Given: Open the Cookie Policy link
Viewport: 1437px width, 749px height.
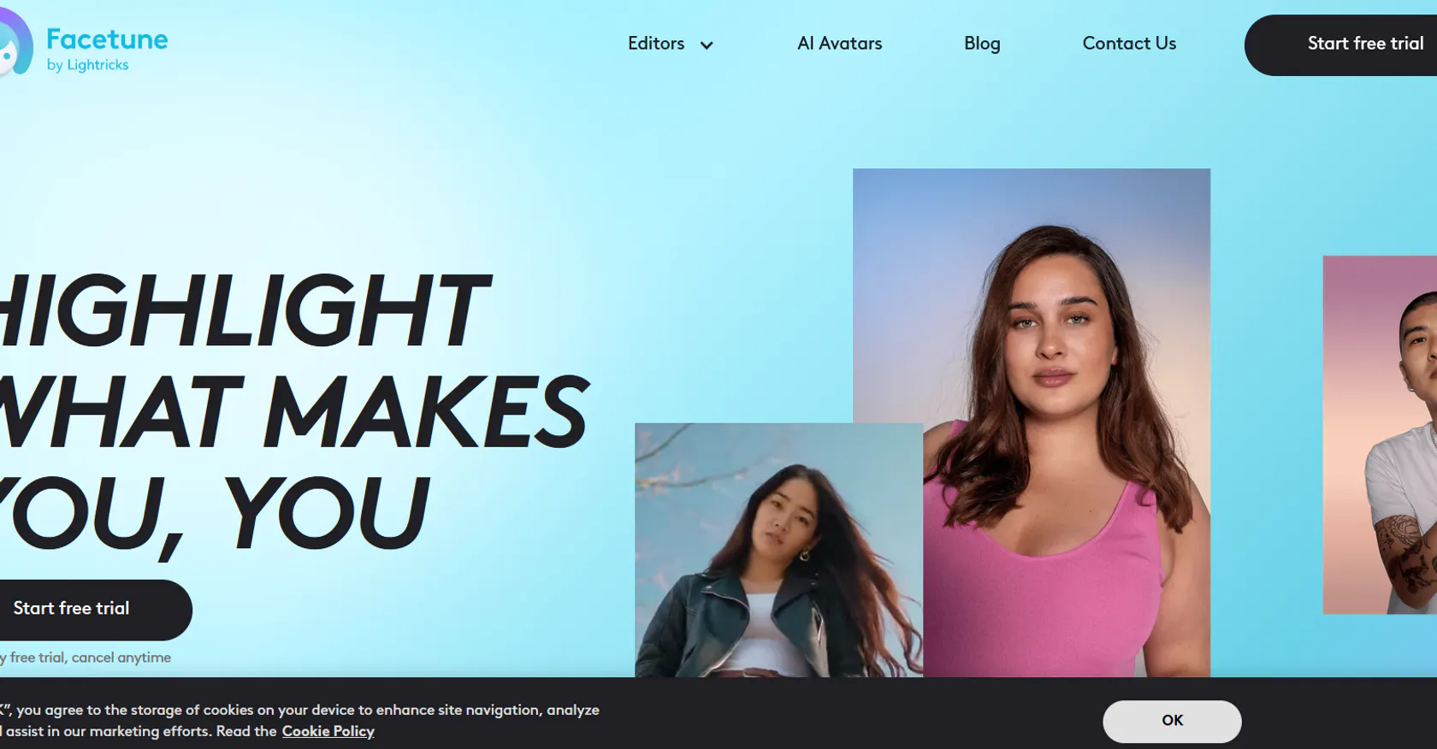Looking at the screenshot, I should (328, 731).
